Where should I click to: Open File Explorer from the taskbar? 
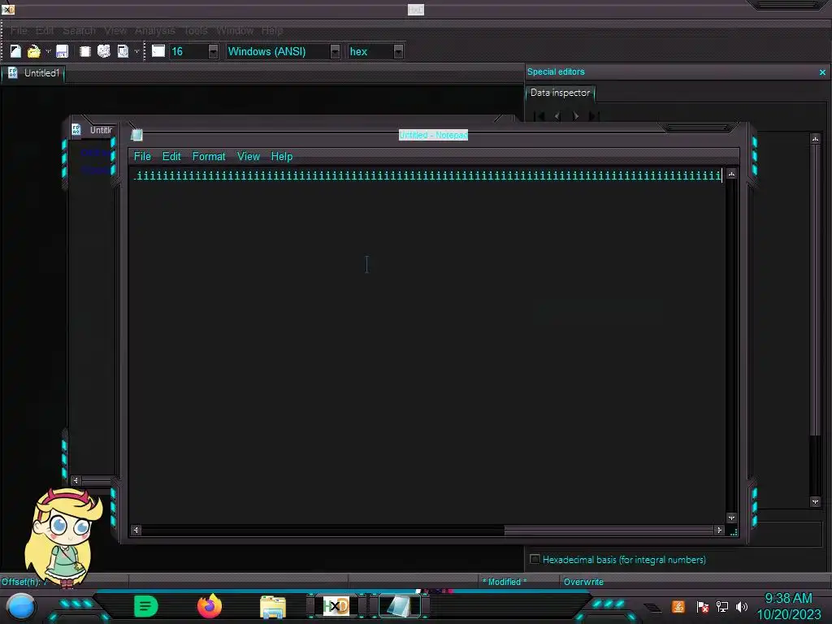pos(273,607)
